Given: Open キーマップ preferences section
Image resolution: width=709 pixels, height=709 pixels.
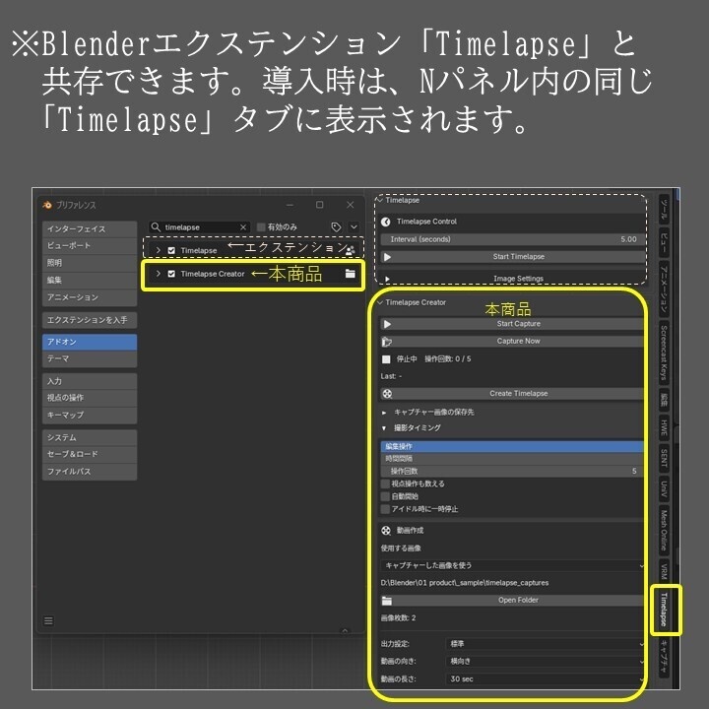Looking at the screenshot, I should 90,416.
